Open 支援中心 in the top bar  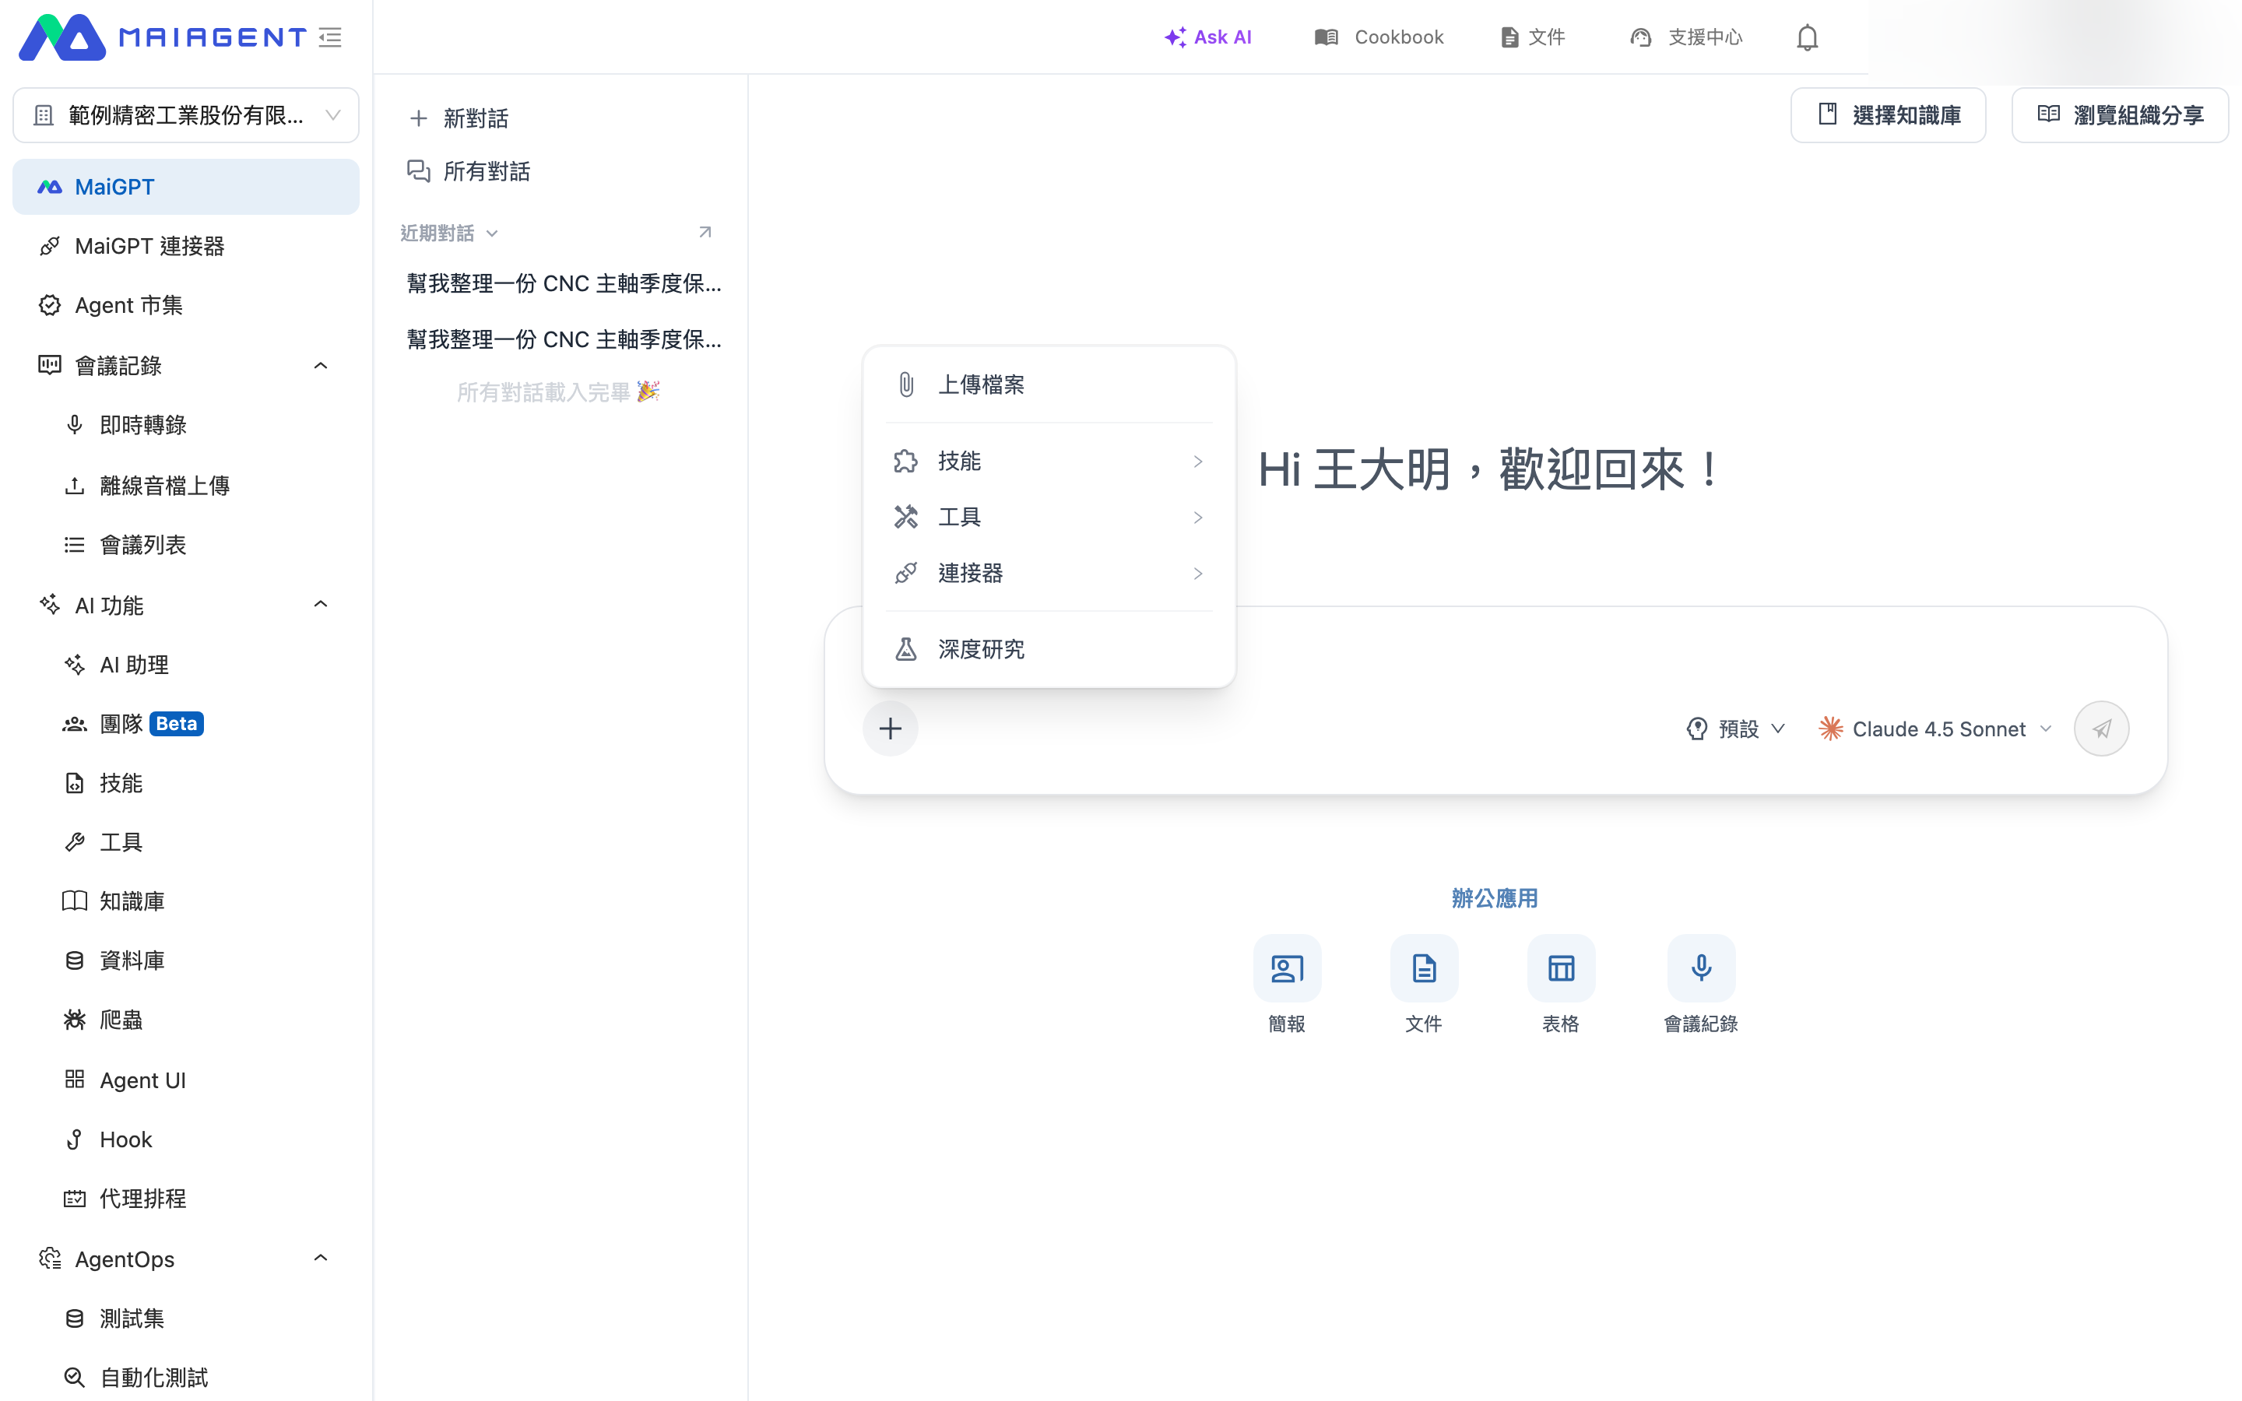(x=1686, y=37)
